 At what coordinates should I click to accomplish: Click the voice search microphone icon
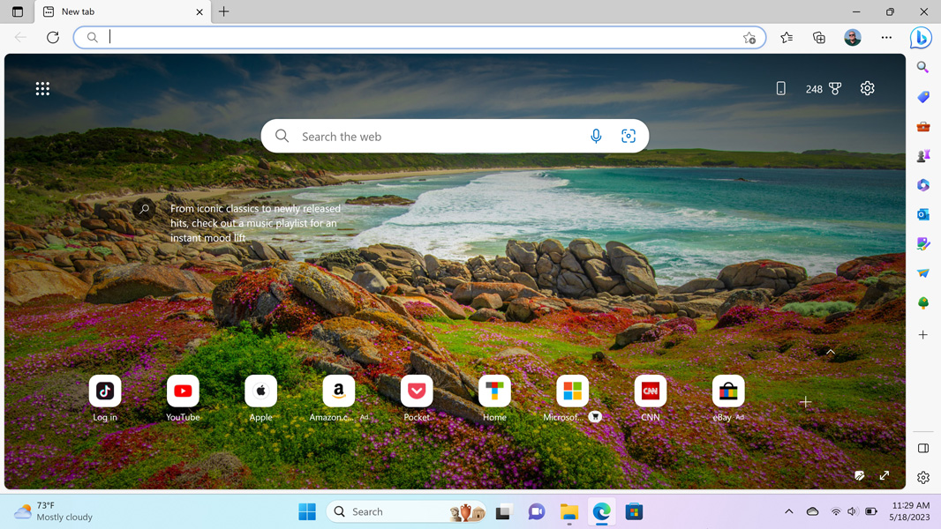[596, 137]
